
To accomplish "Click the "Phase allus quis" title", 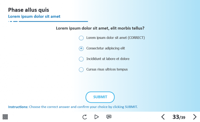I will coord(29,10).
